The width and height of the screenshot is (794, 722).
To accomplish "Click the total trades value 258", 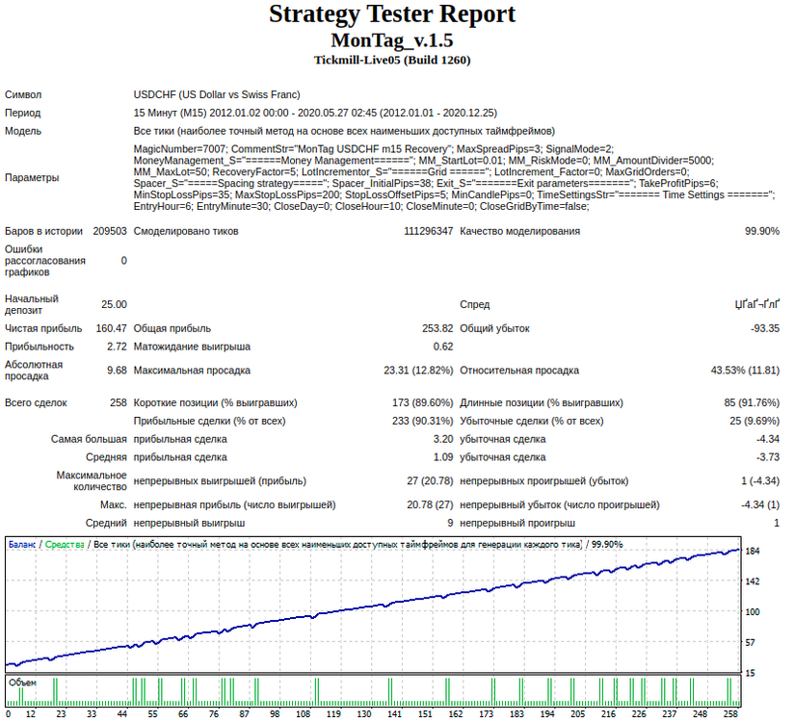I will click(119, 402).
